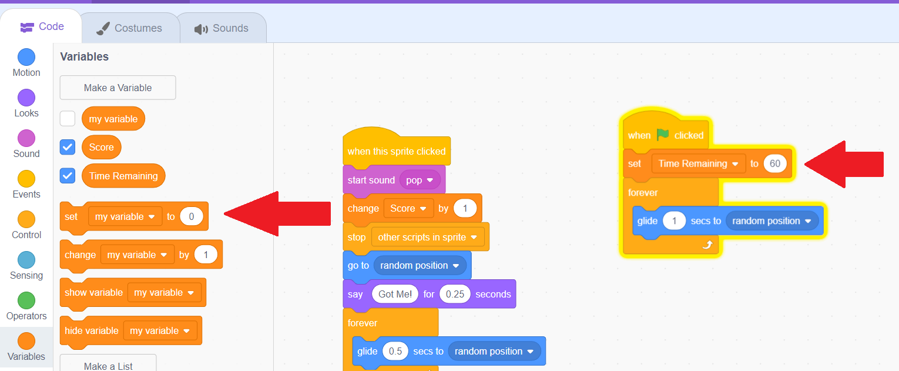Screen dimensions: 899x371
Task: Click the Got Me! text field
Action: point(395,294)
